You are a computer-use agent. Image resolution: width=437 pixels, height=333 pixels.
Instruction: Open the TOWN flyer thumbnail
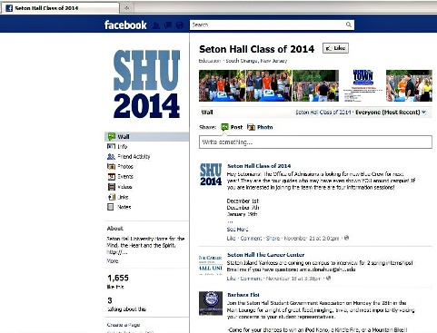[x=363, y=85]
